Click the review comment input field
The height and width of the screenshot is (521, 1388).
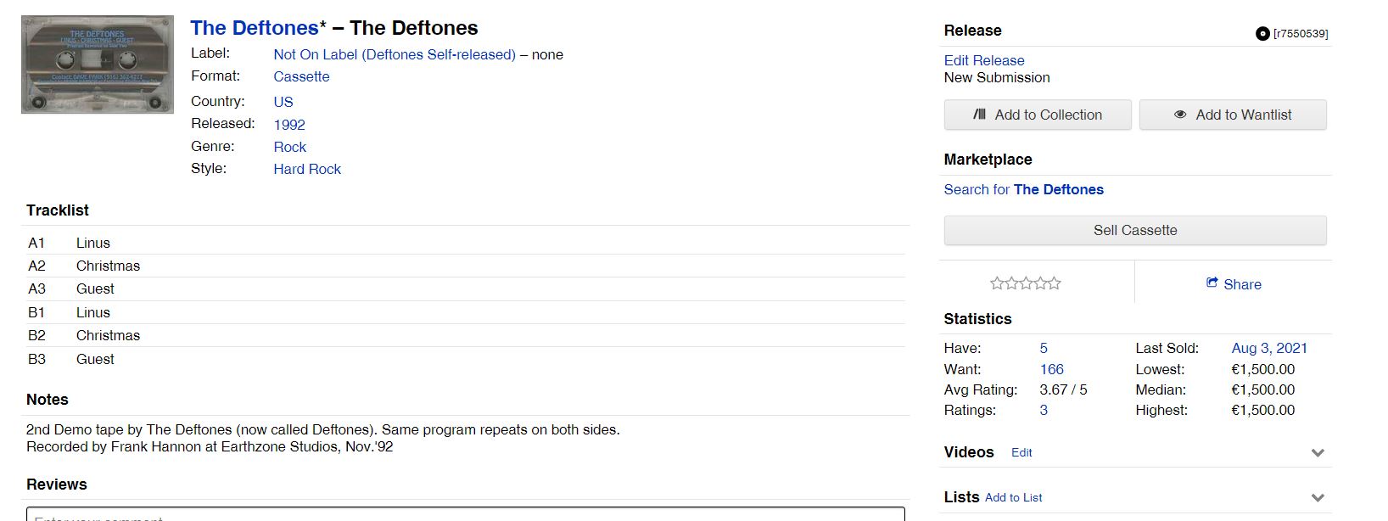(x=465, y=515)
